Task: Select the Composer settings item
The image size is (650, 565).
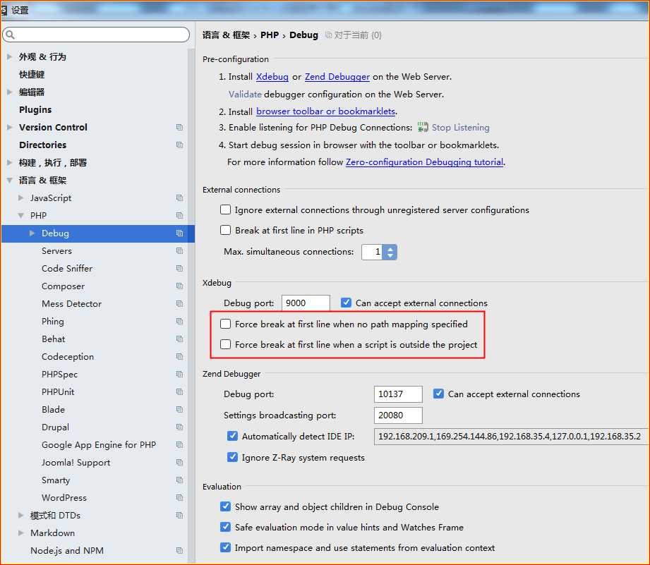Action: click(63, 286)
